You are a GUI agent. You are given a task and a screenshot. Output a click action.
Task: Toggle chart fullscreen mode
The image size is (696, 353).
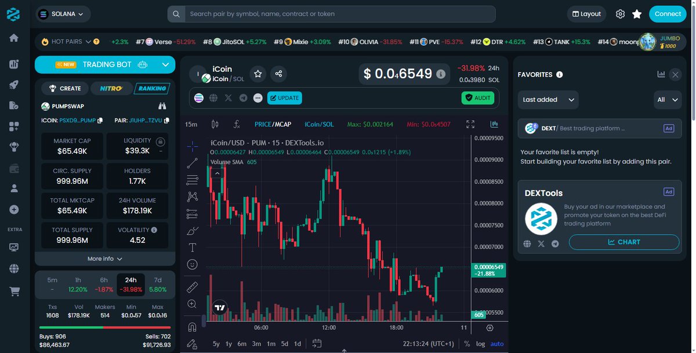(x=470, y=124)
